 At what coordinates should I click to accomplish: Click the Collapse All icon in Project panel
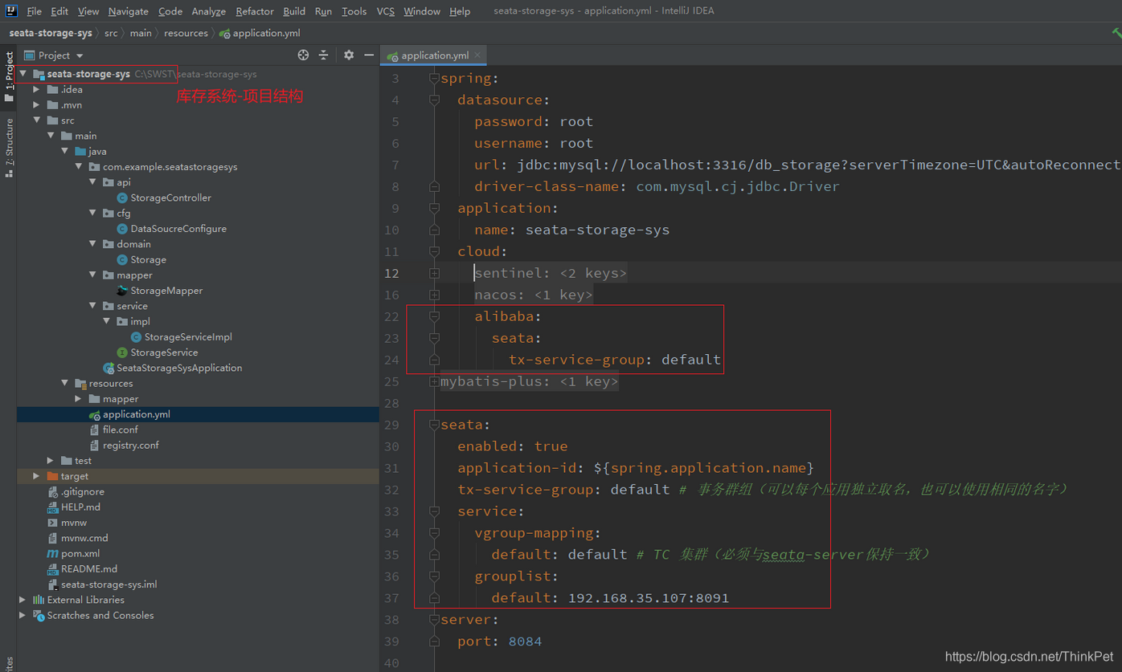tap(323, 55)
